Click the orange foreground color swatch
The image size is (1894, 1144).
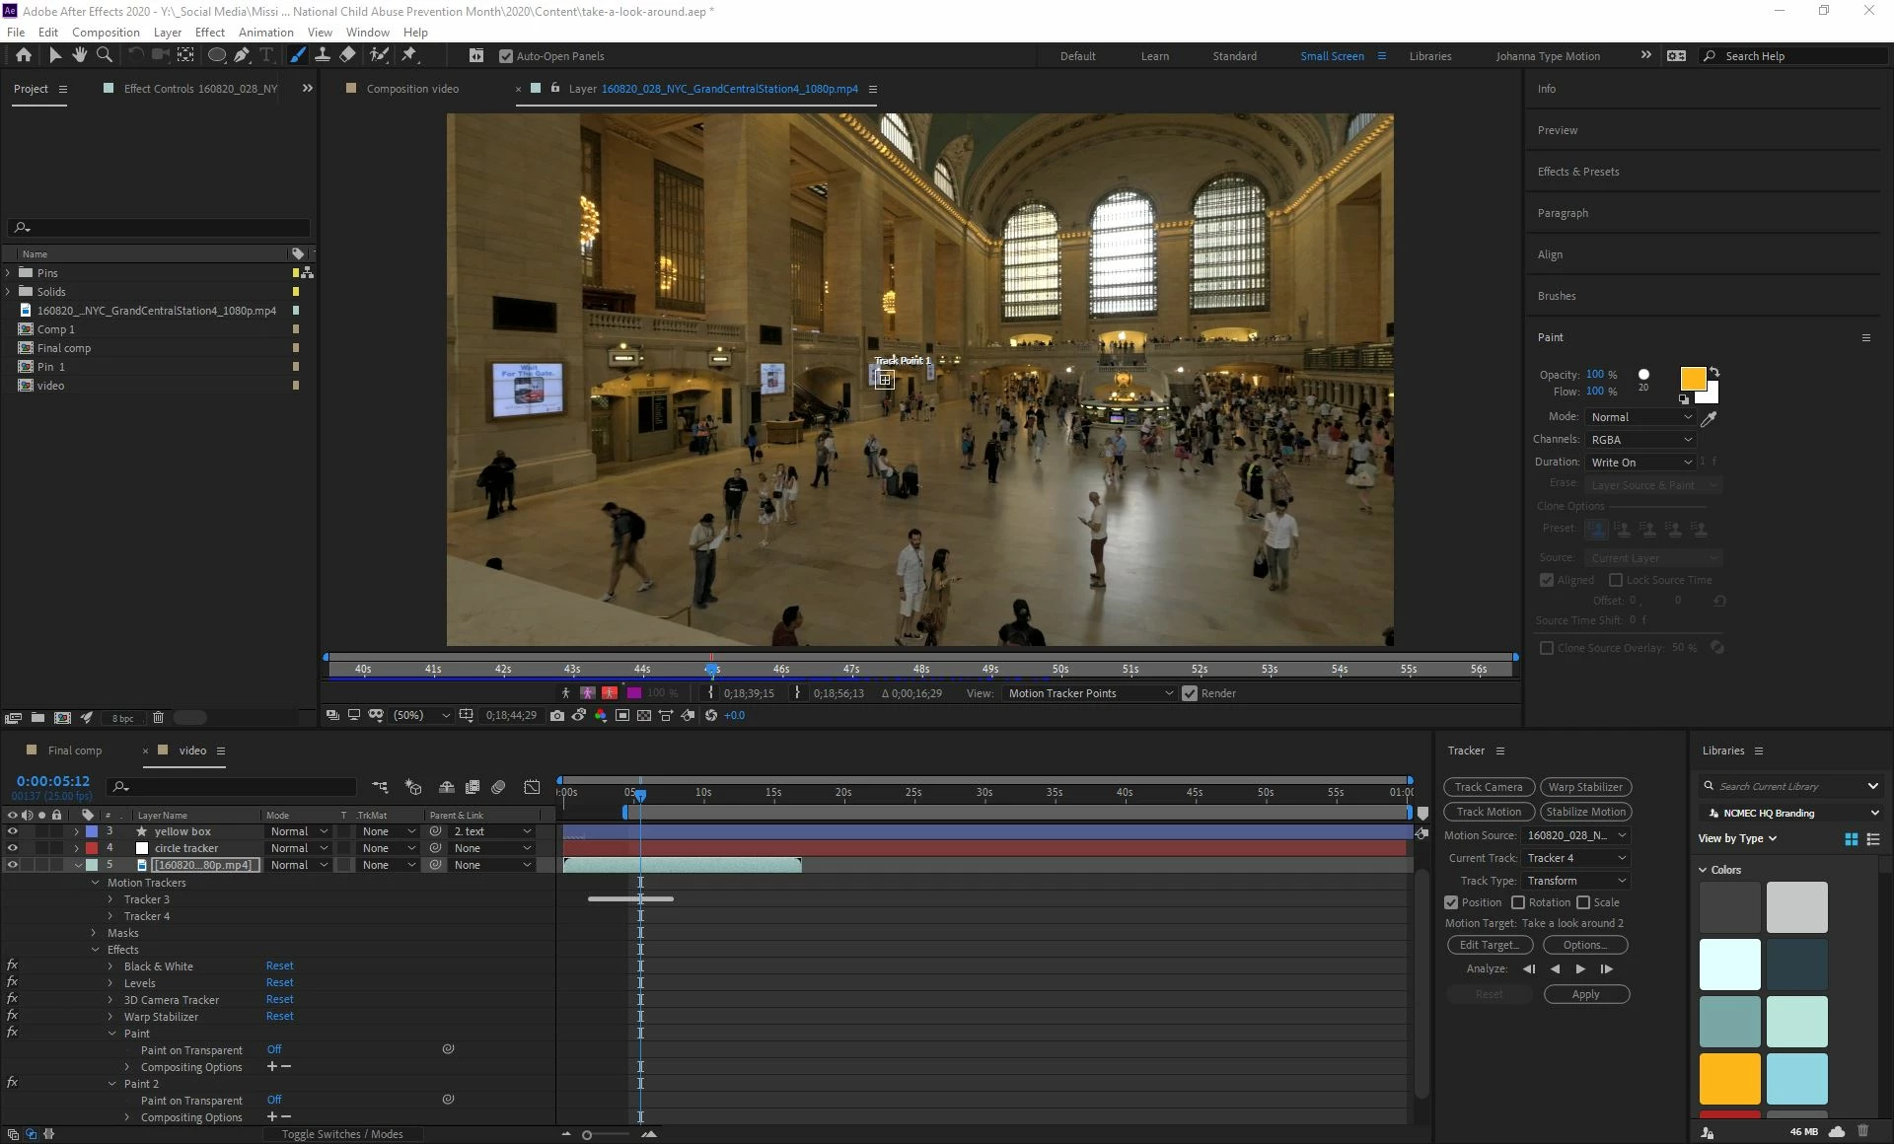[1692, 379]
